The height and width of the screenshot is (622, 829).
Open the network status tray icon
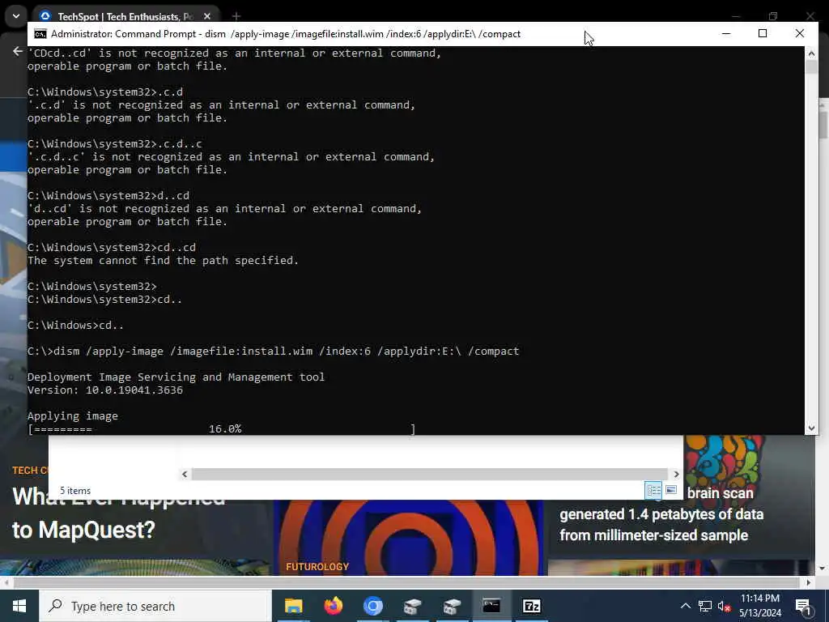click(x=705, y=606)
